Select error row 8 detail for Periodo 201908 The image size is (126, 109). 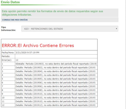click(56, 90)
